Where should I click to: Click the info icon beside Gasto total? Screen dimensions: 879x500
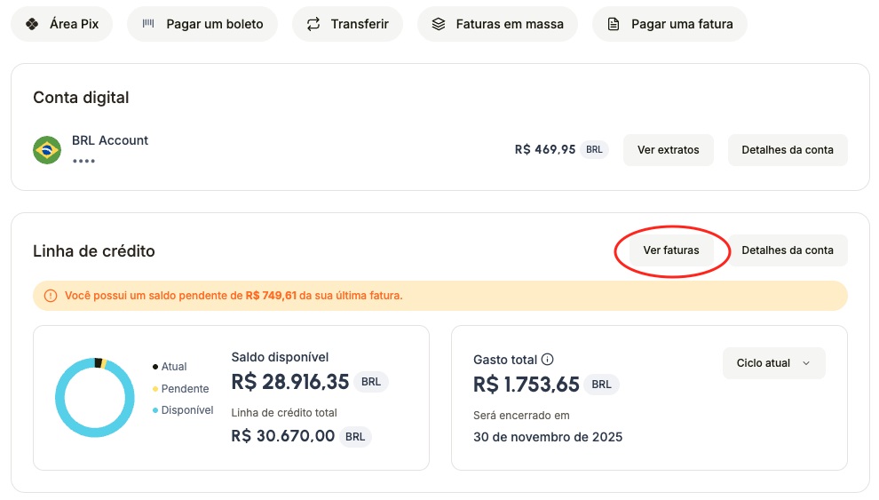click(548, 360)
